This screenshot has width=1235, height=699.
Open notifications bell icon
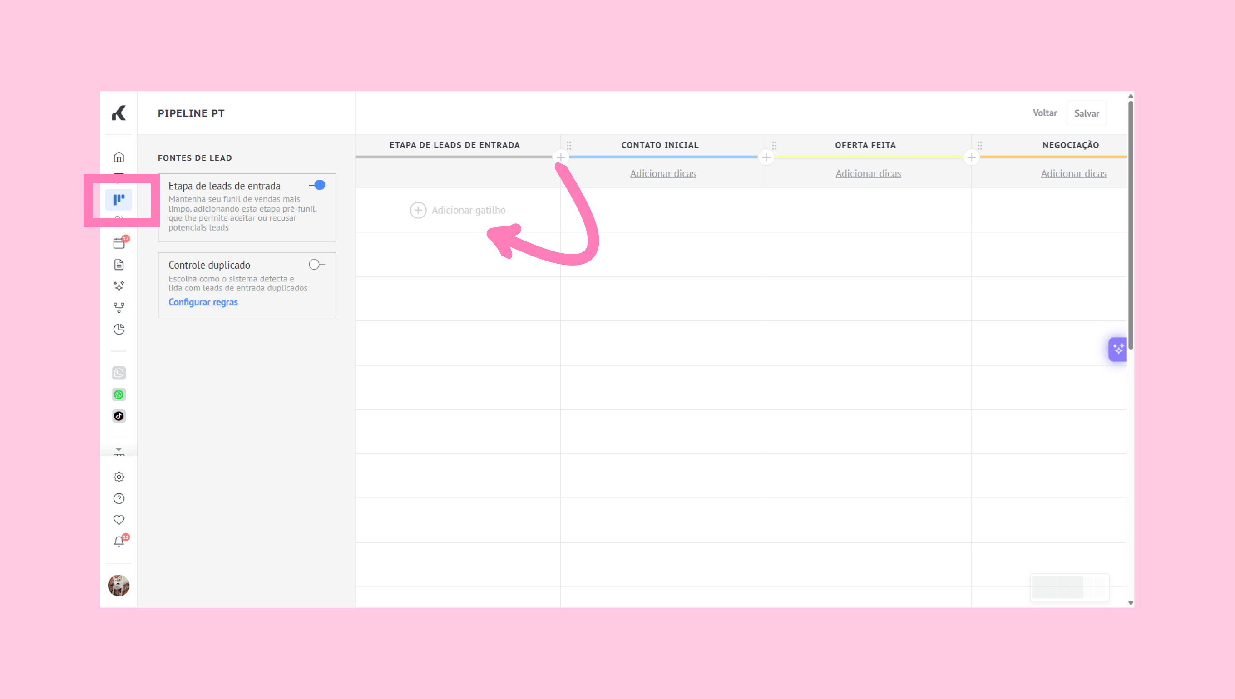(x=119, y=541)
